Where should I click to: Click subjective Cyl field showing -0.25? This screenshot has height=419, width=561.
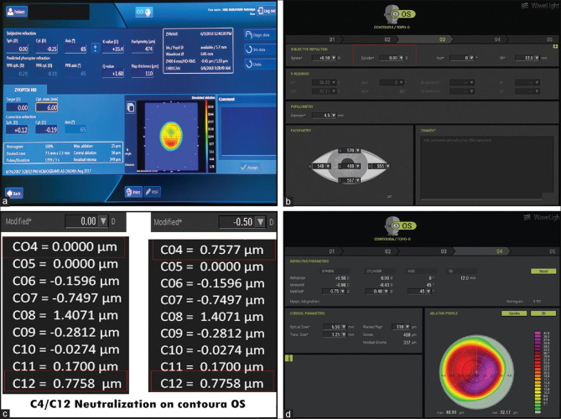click(47, 49)
